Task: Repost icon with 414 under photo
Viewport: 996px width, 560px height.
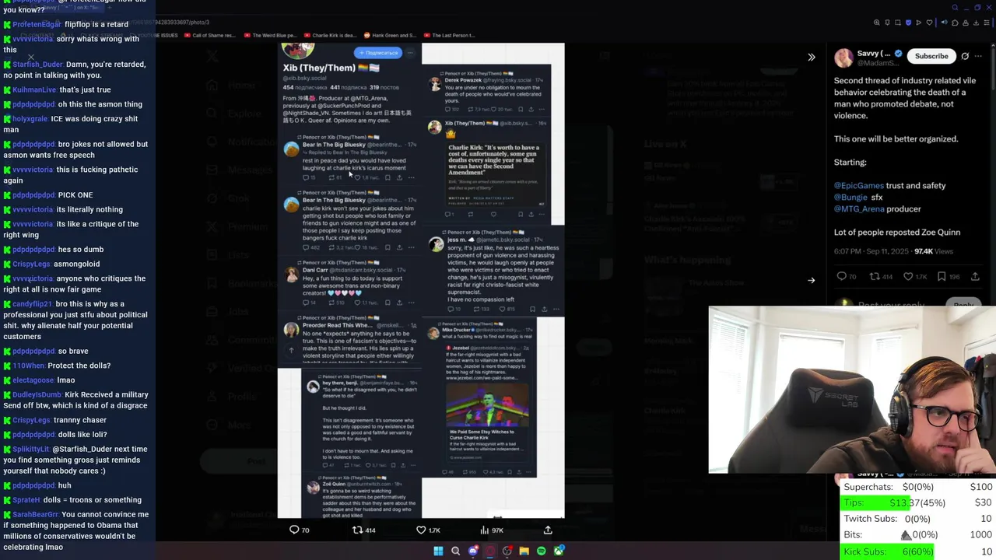Action: click(357, 530)
